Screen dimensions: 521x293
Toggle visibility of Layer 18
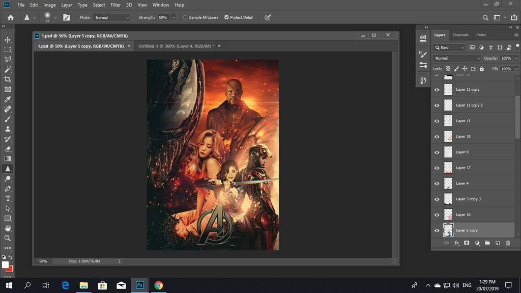pos(437,137)
